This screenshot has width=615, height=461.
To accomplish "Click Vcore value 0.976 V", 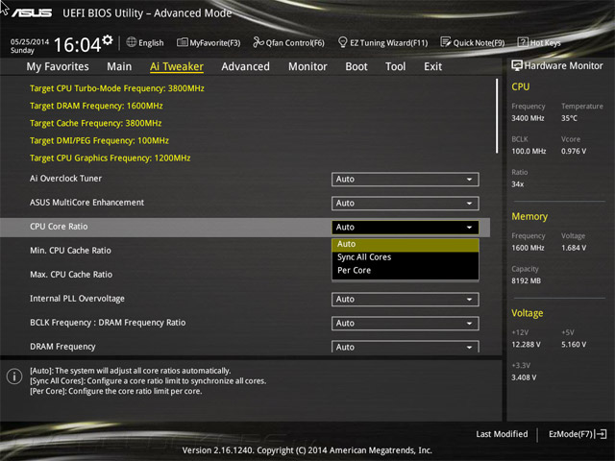I will 574,151.
